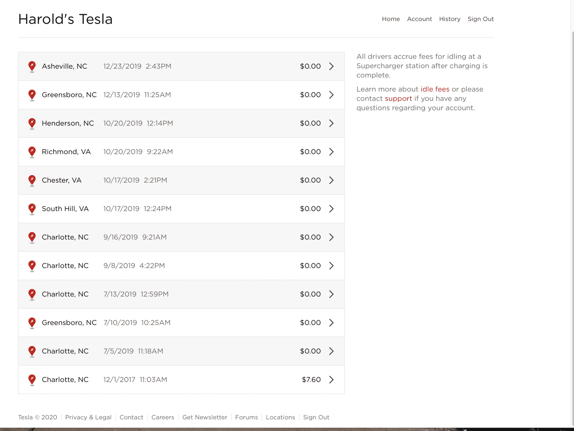Expand details for the Asheville charging session
Viewport: 574px width, 431px height.
pos(331,66)
